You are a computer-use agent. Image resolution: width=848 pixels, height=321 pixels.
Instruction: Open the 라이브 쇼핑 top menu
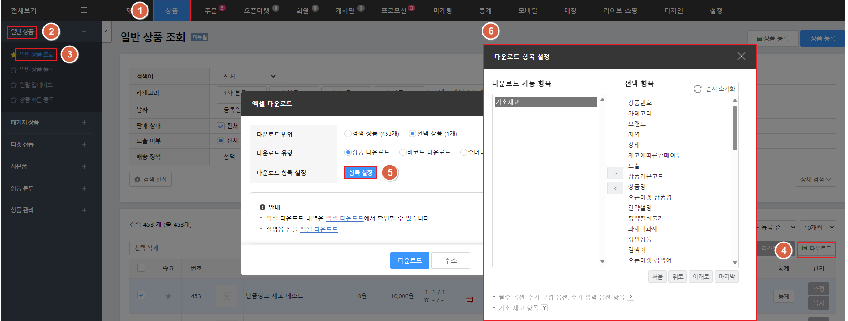tap(620, 10)
